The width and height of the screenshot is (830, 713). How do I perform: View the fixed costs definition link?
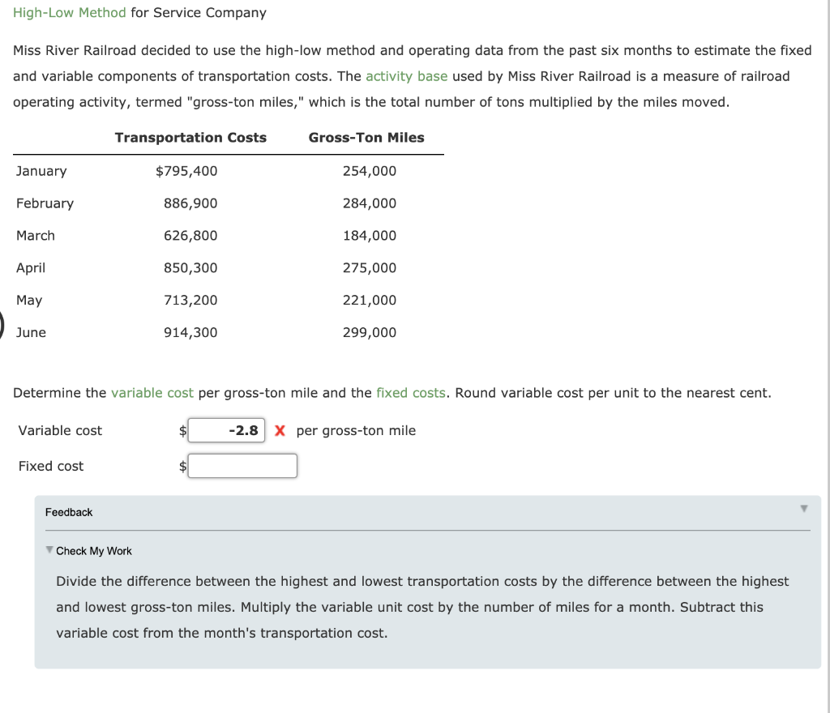[411, 393]
